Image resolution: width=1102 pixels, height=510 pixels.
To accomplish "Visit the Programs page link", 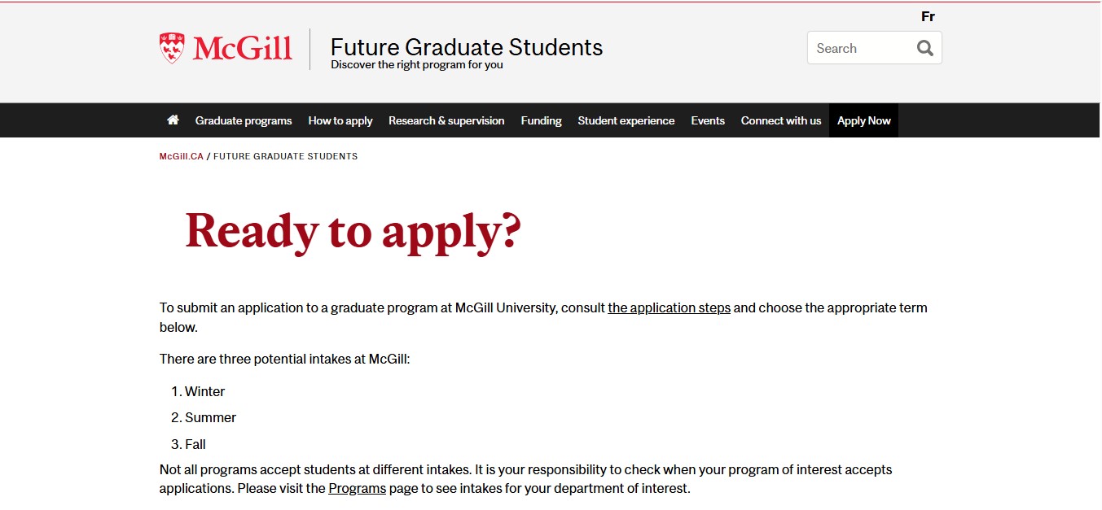I will pyautogui.click(x=358, y=489).
